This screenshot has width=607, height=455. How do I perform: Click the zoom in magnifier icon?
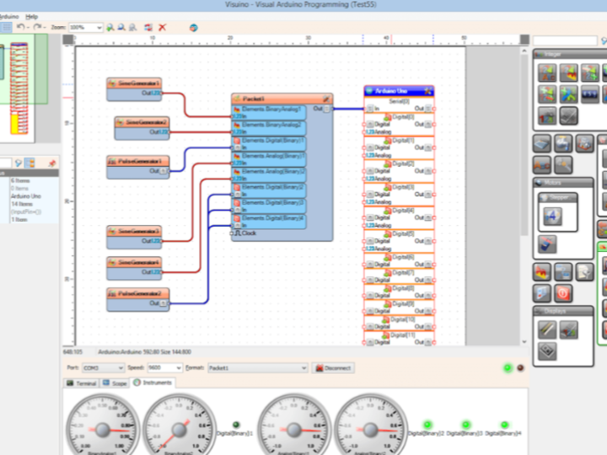point(111,28)
